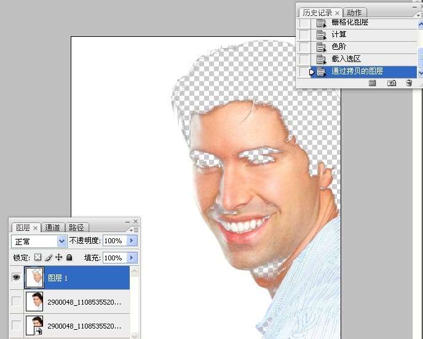Click the 载入选区 history step icon
423x339 pixels.
point(321,60)
